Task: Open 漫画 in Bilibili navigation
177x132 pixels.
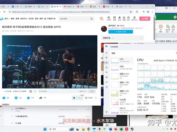Action: coord(37,19)
